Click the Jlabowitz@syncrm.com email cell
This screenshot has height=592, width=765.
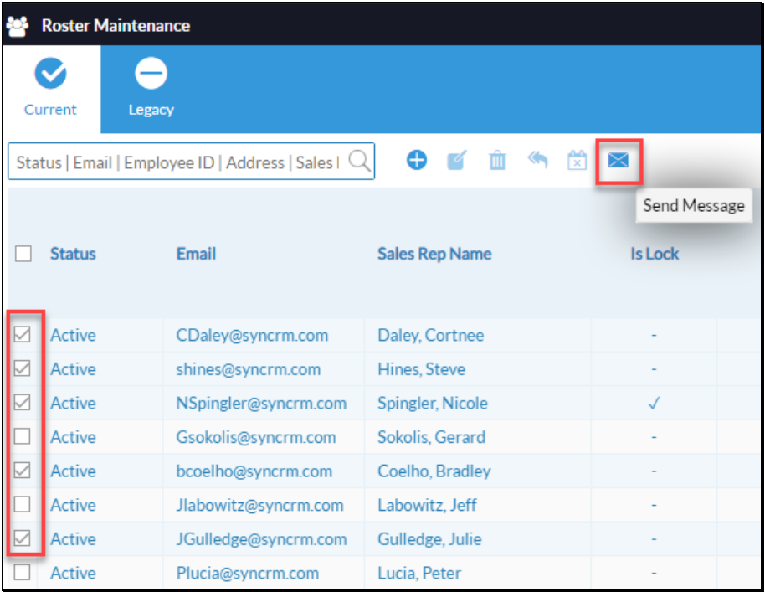[260, 505]
